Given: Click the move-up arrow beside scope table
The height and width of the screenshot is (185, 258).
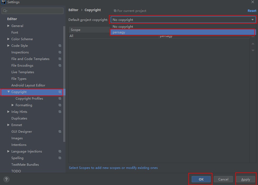Looking at the screenshot, I should click(253, 44).
